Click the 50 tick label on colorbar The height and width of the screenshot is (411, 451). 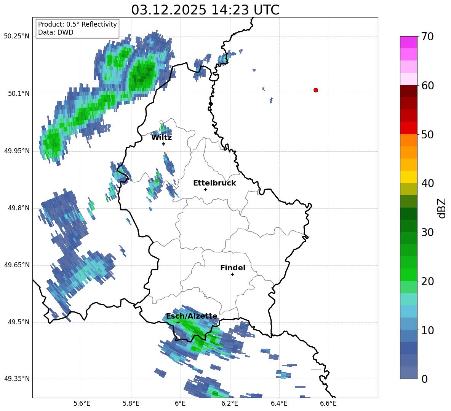(x=427, y=134)
